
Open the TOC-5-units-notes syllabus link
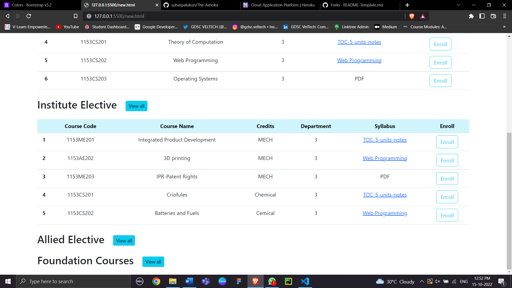pyautogui.click(x=359, y=42)
